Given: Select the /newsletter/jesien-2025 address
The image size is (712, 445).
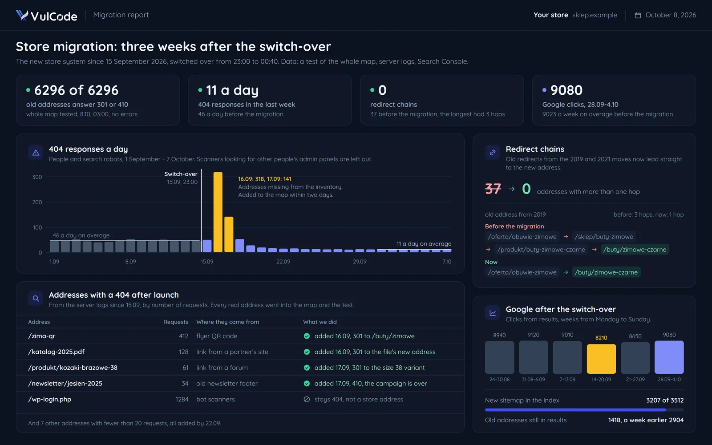Looking at the screenshot, I should [x=65, y=384].
